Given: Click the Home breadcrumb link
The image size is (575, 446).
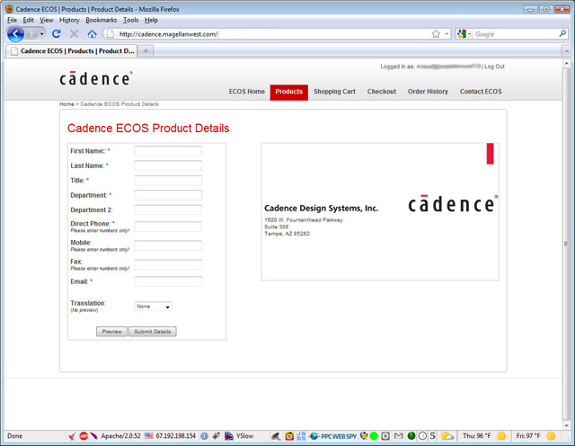Looking at the screenshot, I should point(66,104).
